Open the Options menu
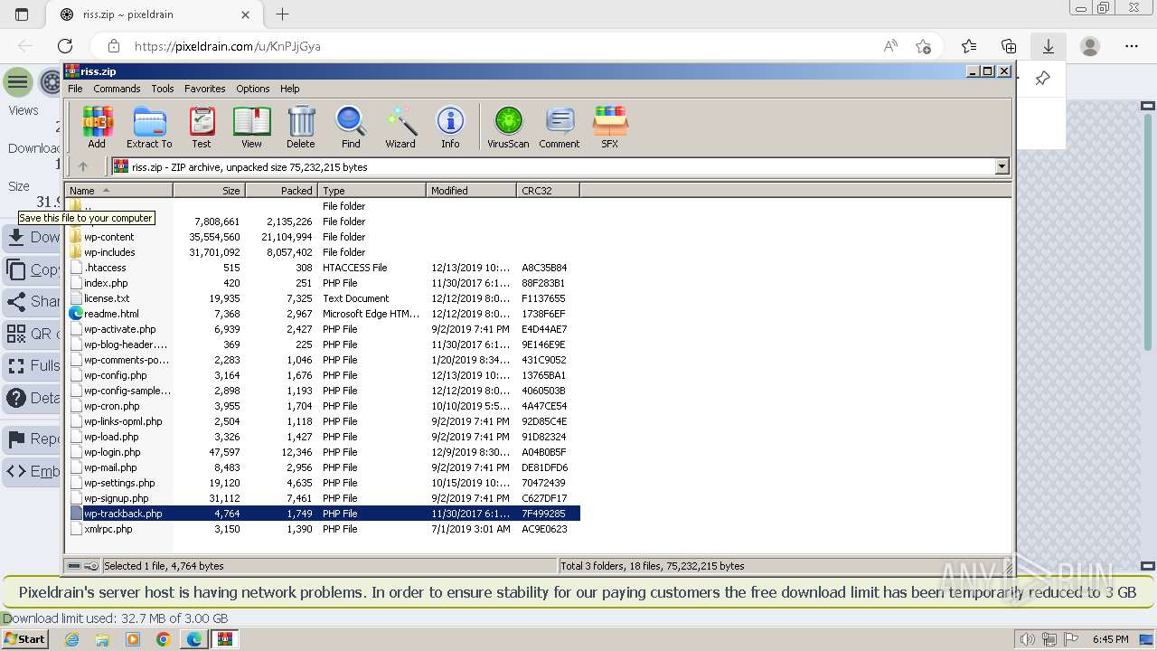 coord(253,89)
